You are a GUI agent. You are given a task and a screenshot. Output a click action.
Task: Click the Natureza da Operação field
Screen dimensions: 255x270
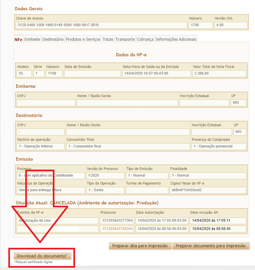[50, 190]
